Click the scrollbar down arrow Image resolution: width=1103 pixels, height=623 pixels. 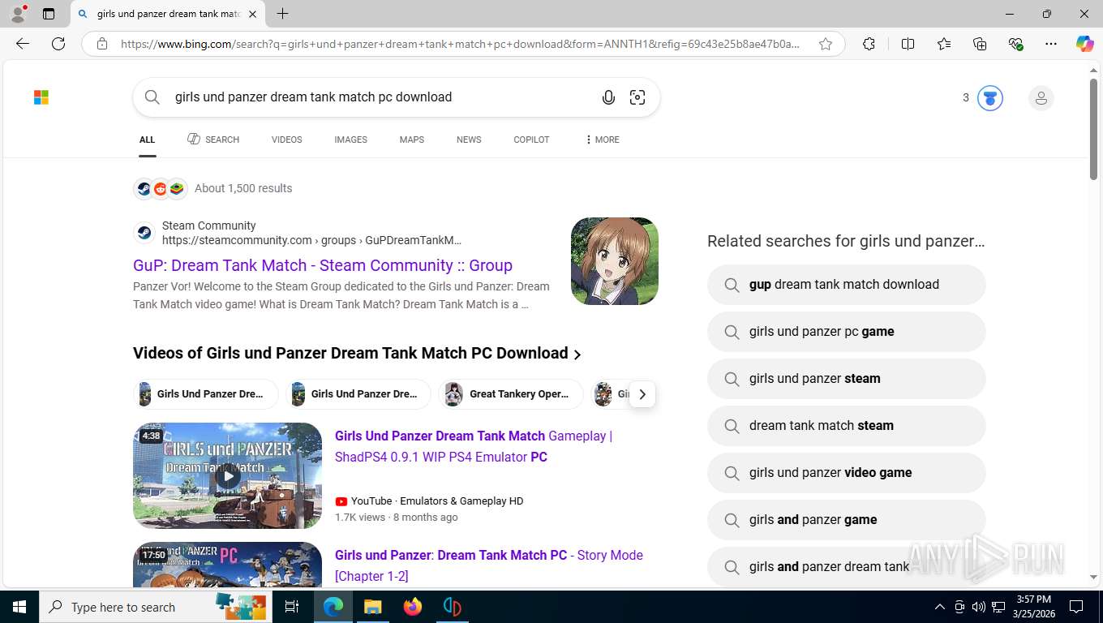pyautogui.click(x=1093, y=577)
